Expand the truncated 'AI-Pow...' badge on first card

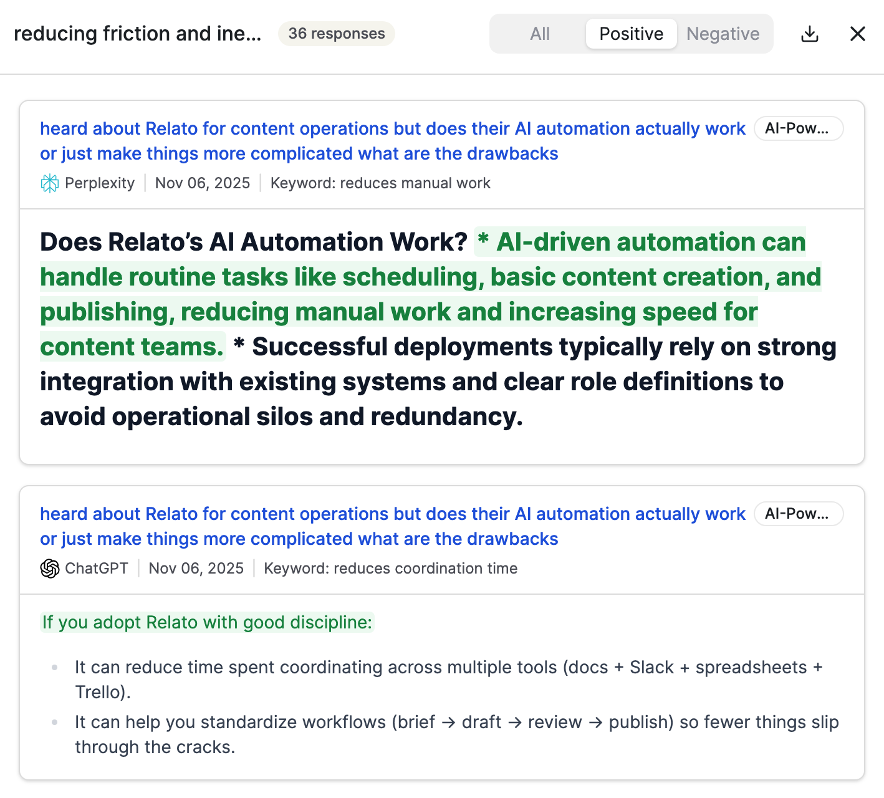coord(799,128)
